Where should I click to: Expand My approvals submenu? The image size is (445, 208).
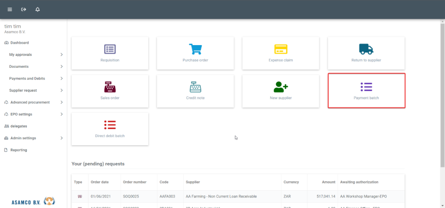tap(35, 54)
